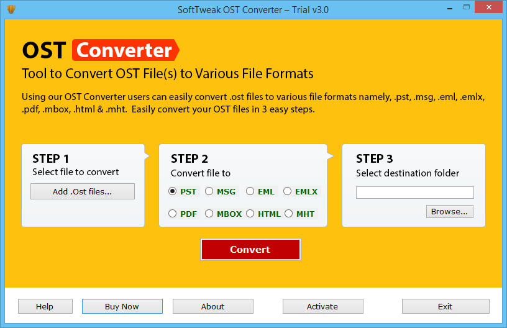Open the Help button
Image resolution: width=507 pixels, height=328 pixels.
(45, 306)
